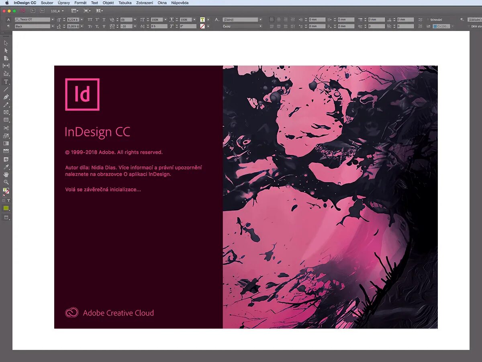Select the Hand tool
The width and height of the screenshot is (482, 362).
(x=6, y=175)
